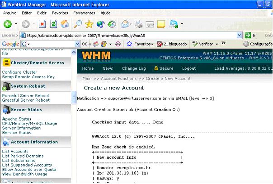Open the Media globe icon
The width and height of the screenshot is (273, 184).
(100, 24)
